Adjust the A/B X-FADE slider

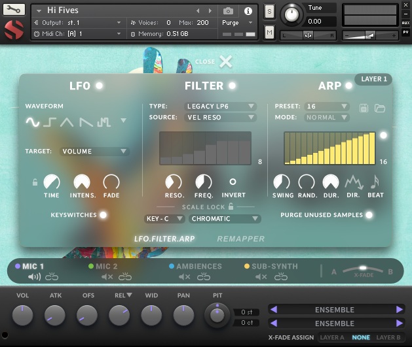pyautogui.click(x=363, y=269)
